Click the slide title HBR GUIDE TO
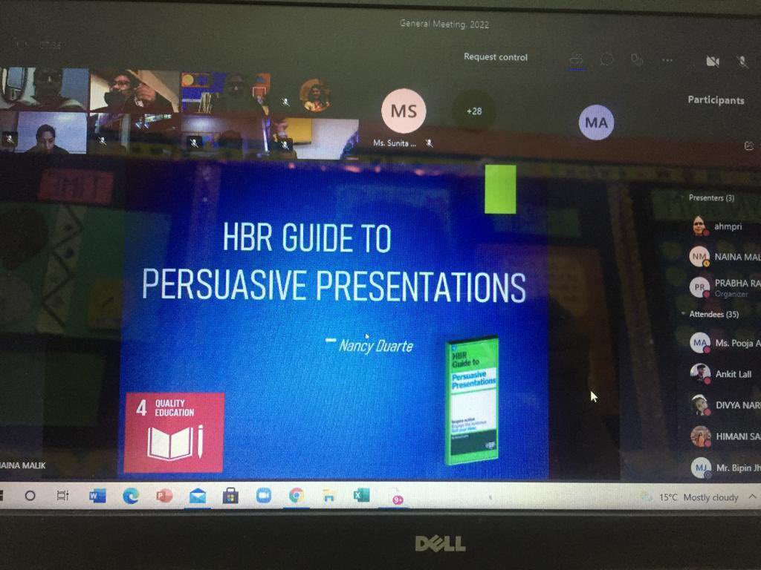 (x=307, y=238)
